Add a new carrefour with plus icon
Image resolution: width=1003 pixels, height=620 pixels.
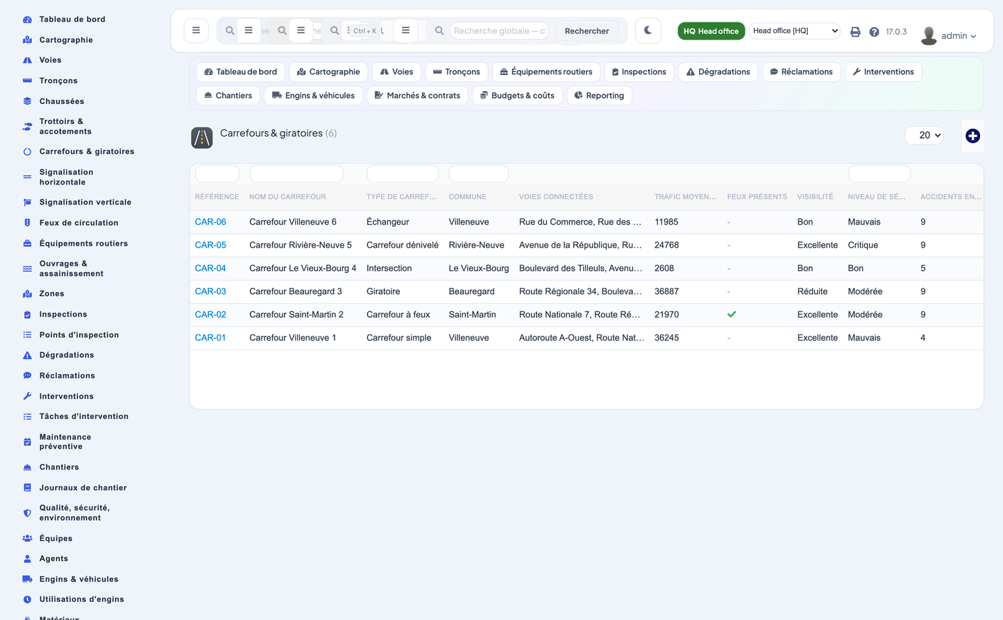click(972, 136)
